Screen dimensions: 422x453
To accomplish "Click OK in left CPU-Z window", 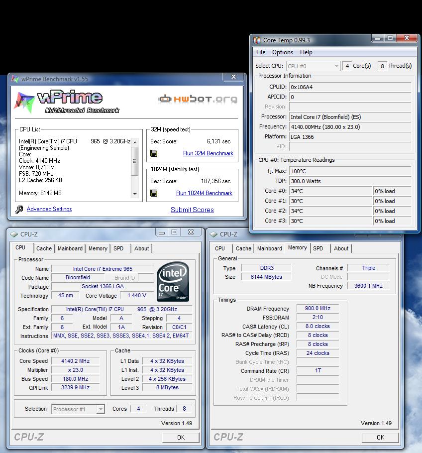I will pos(181,438).
